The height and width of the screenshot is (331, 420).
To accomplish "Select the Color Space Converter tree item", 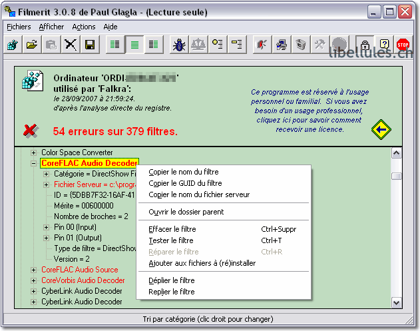I will [x=77, y=153].
